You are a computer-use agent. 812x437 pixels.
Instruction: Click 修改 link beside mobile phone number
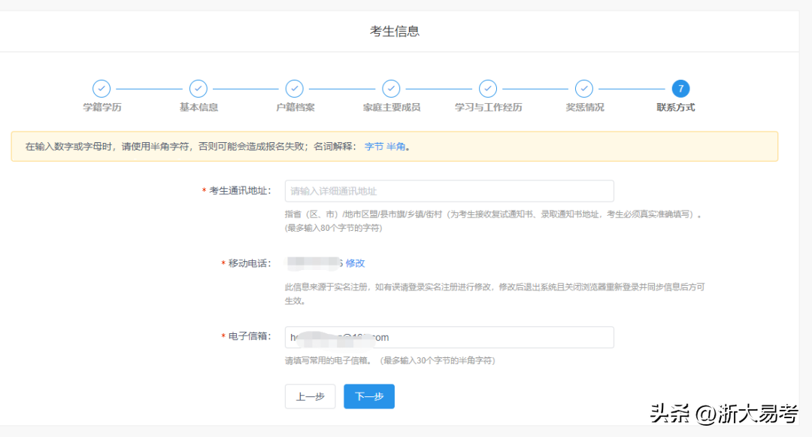[x=355, y=263]
